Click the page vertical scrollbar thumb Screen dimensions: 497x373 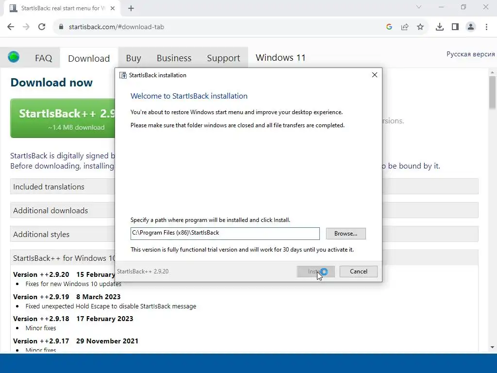click(492, 93)
